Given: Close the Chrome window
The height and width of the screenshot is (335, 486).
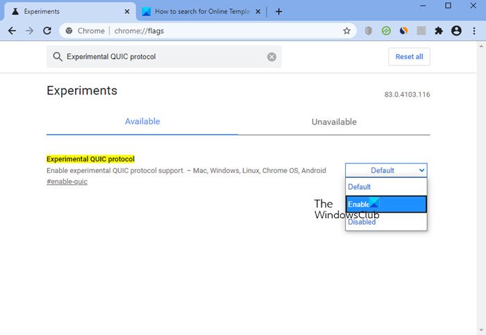Looking at the screenshot, I should (474, 6).
